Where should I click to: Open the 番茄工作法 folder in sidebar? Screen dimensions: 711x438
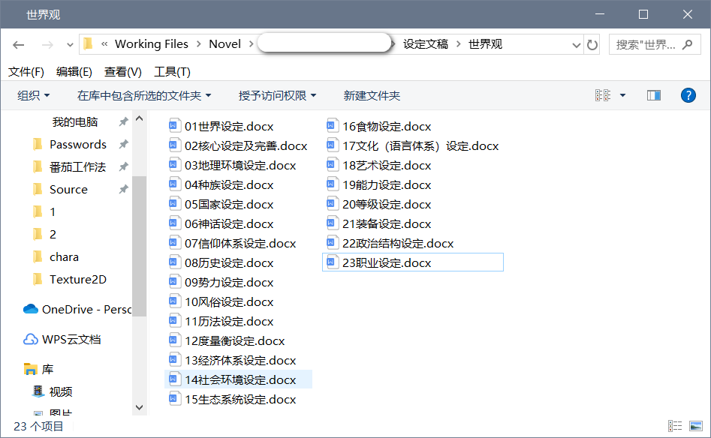pyautogui.click(x=77, y=167)
